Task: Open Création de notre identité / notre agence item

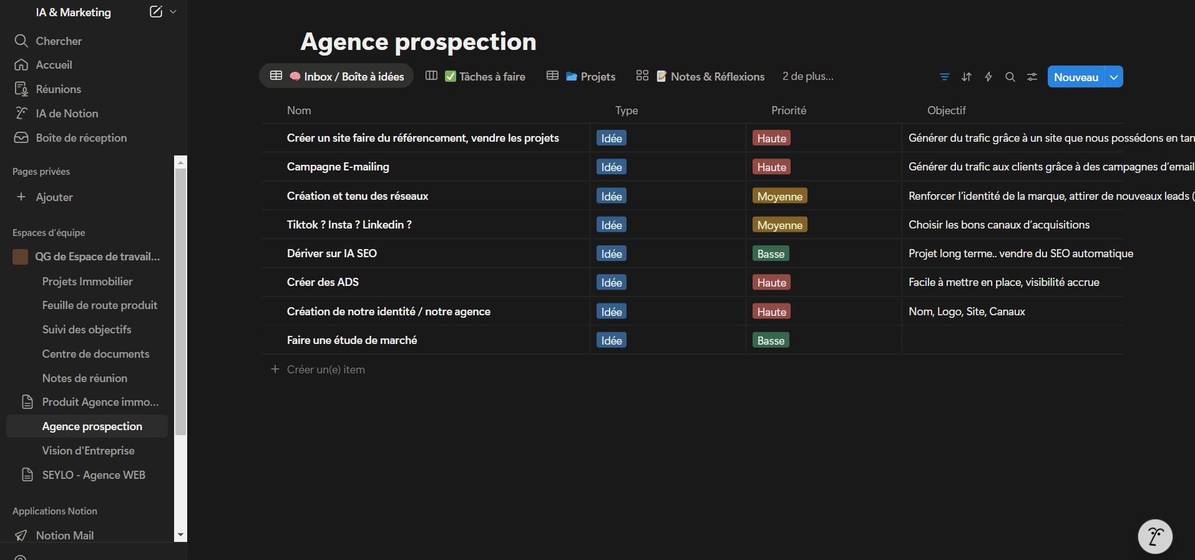Action: (x=389, y=312)
